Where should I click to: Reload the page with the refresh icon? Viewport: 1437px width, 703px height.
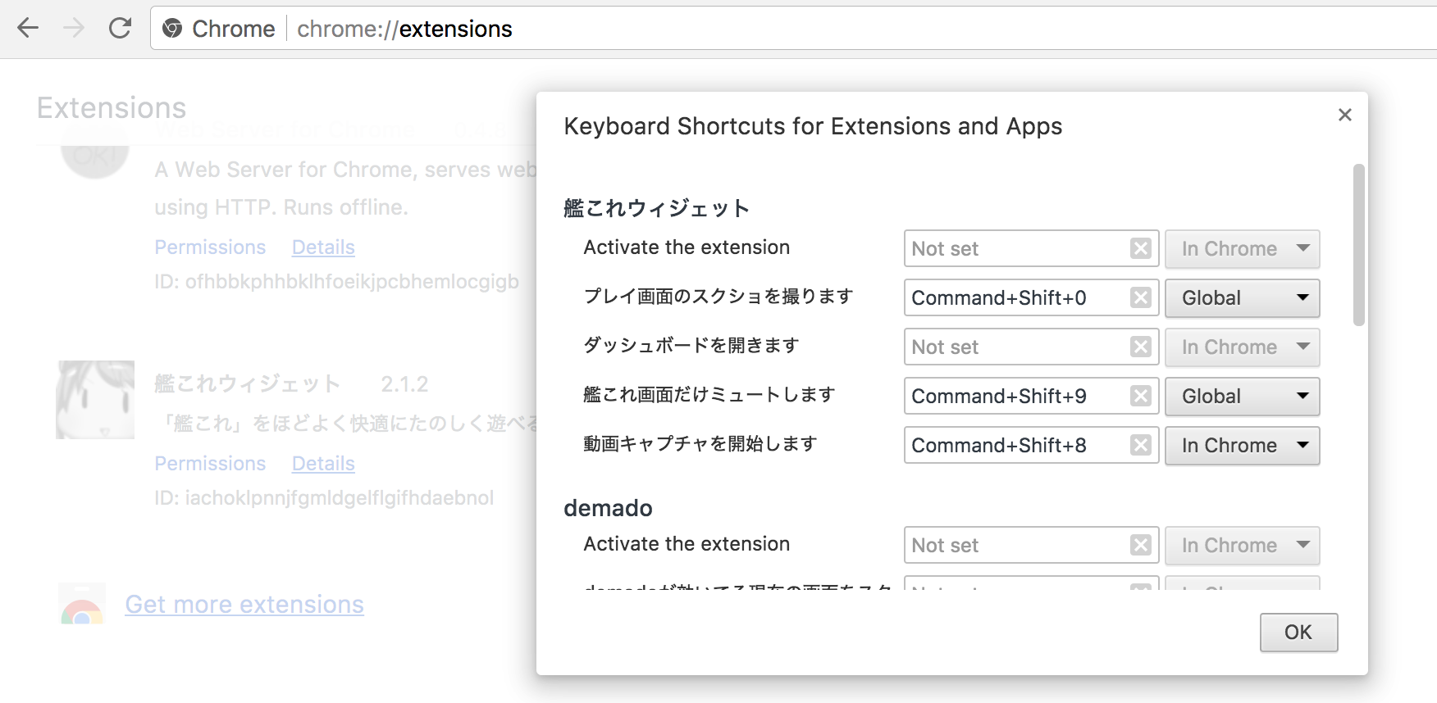point(121,29)
